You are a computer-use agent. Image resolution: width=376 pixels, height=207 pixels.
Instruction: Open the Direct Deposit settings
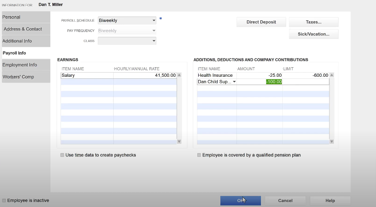pyautogui.click(x=261, y=22)
